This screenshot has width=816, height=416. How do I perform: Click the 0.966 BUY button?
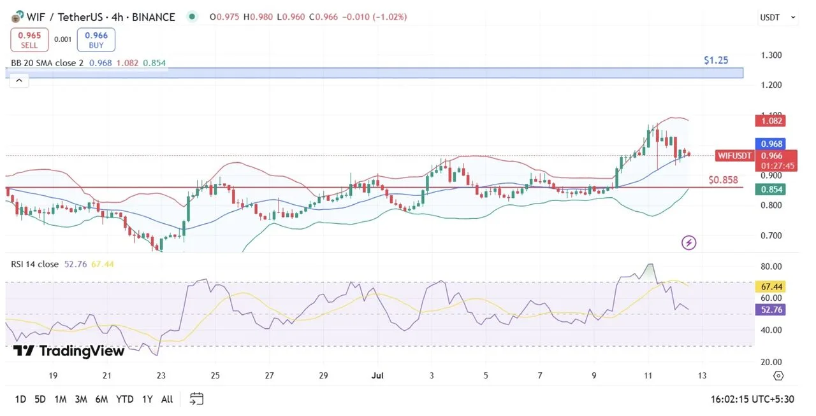96,39
